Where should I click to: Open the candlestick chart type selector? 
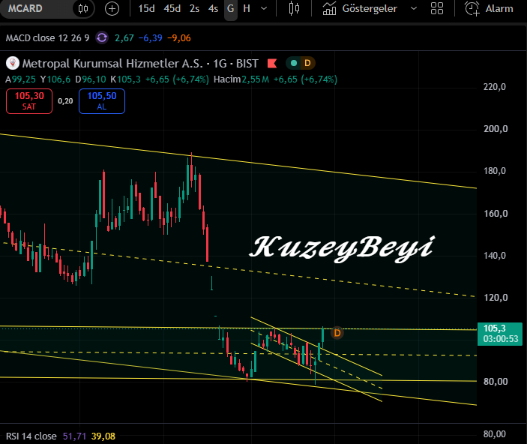point(294,8)
